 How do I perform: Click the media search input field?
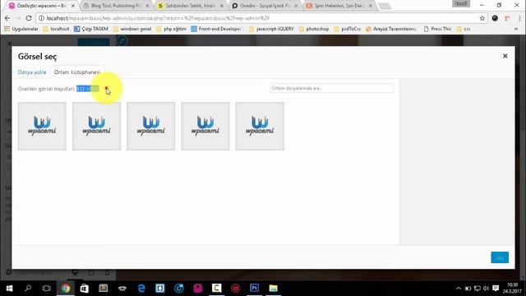click(331, 88)
